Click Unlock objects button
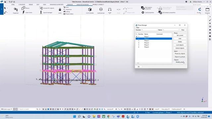 (180, 48)
